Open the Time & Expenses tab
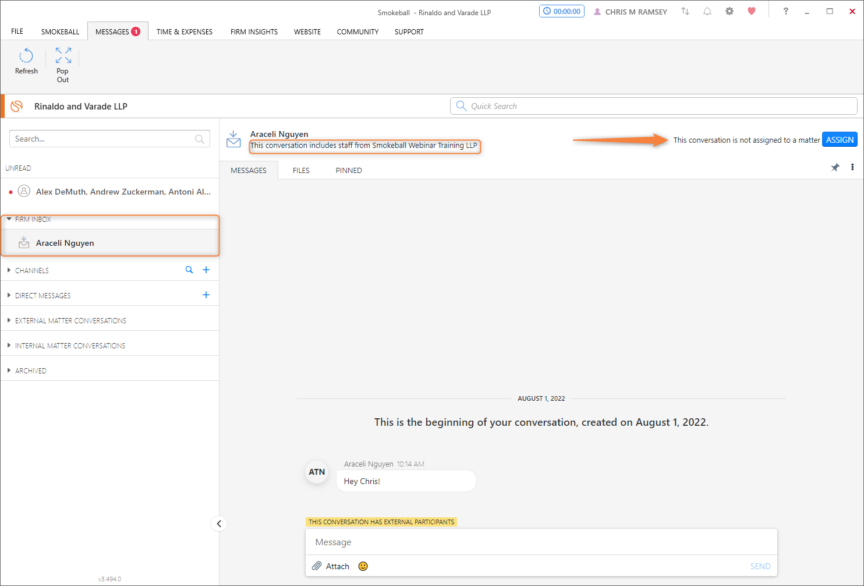864x586 pixels. [x=185, y=31]
